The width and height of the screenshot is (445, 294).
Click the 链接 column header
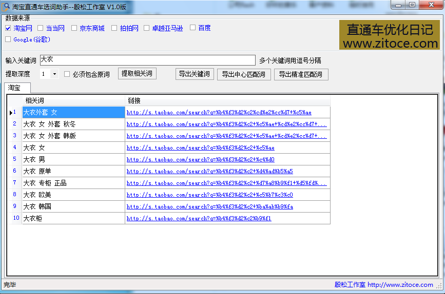(227, 100)
